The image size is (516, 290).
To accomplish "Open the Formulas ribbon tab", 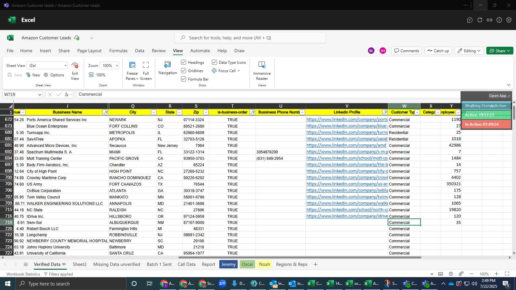I will 118,51.
